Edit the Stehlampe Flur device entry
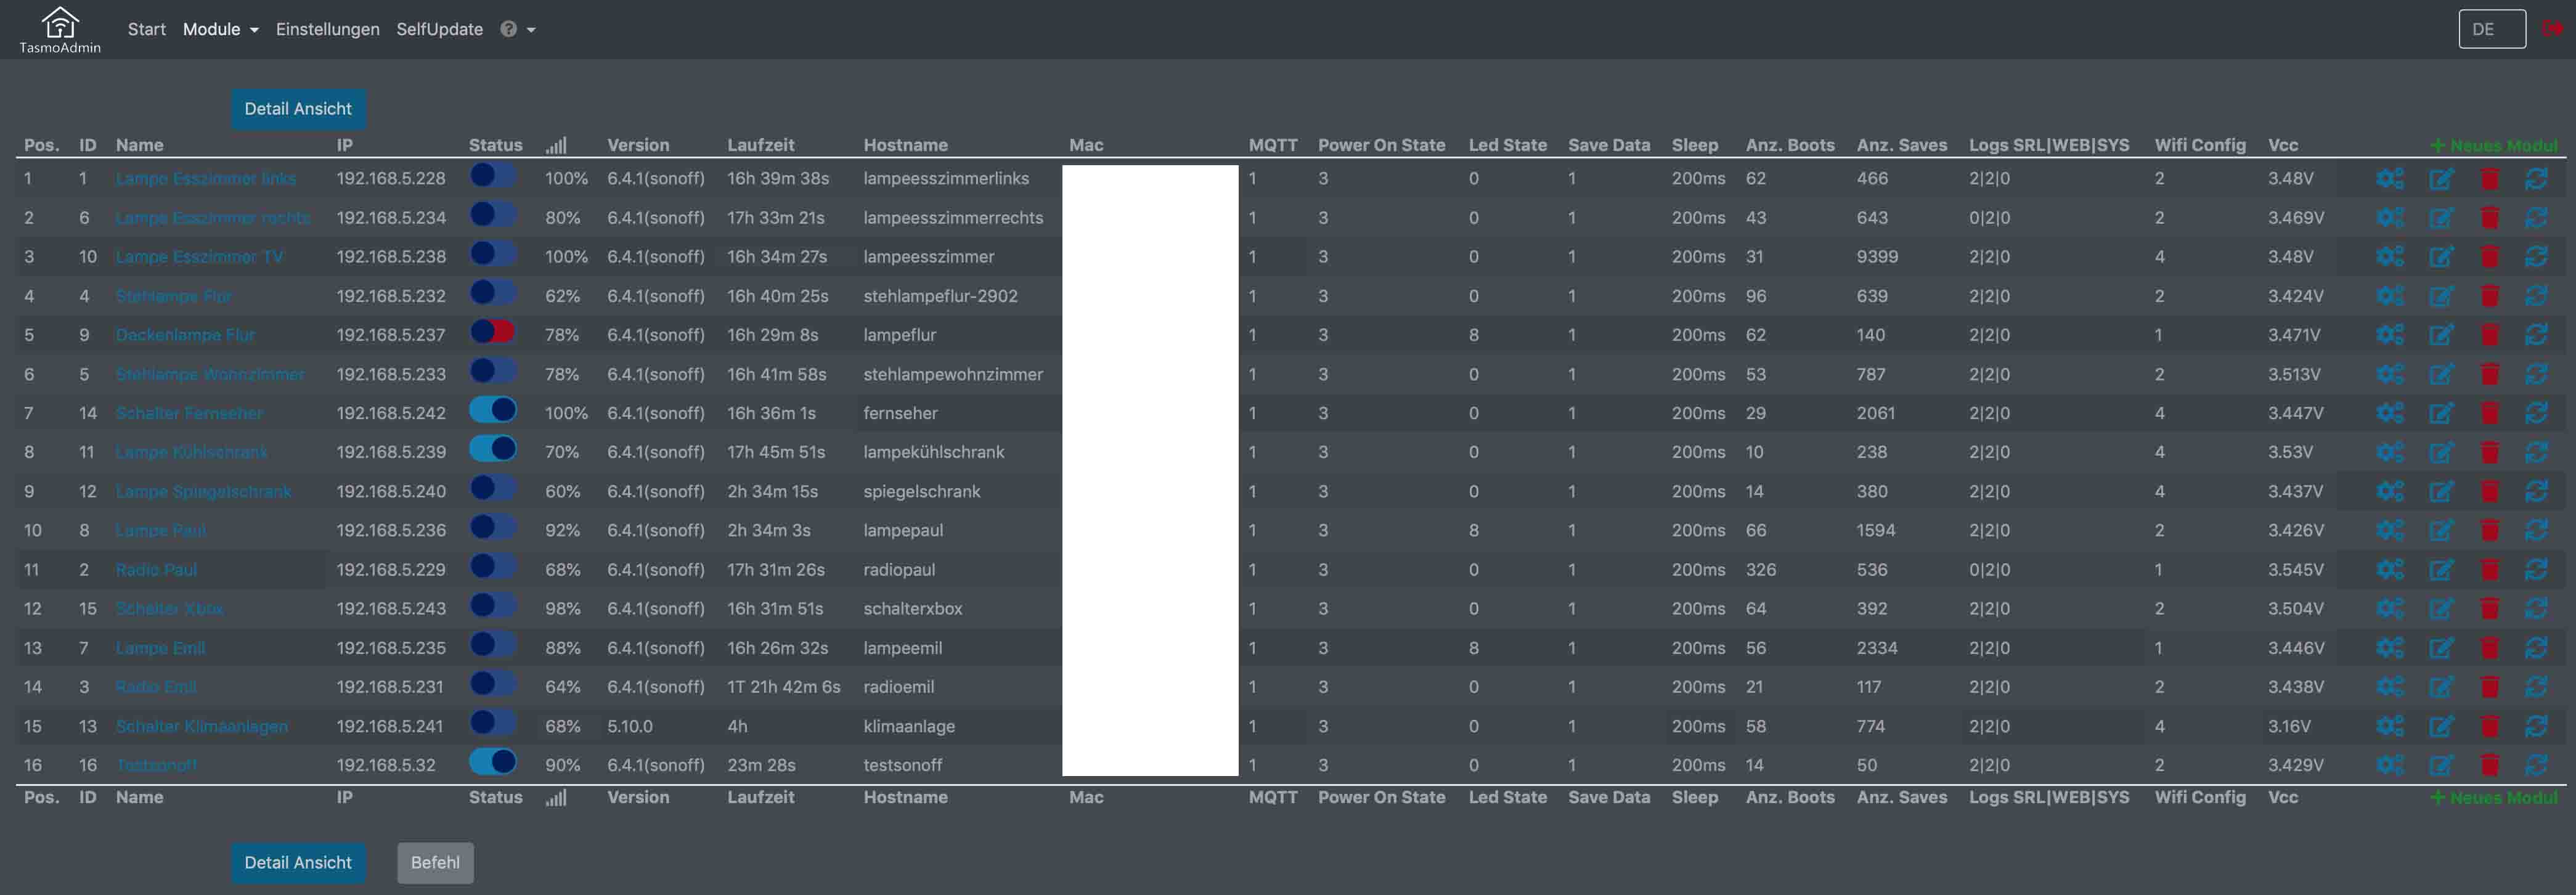This screenshot has width=2576, height=895. 2440,296
